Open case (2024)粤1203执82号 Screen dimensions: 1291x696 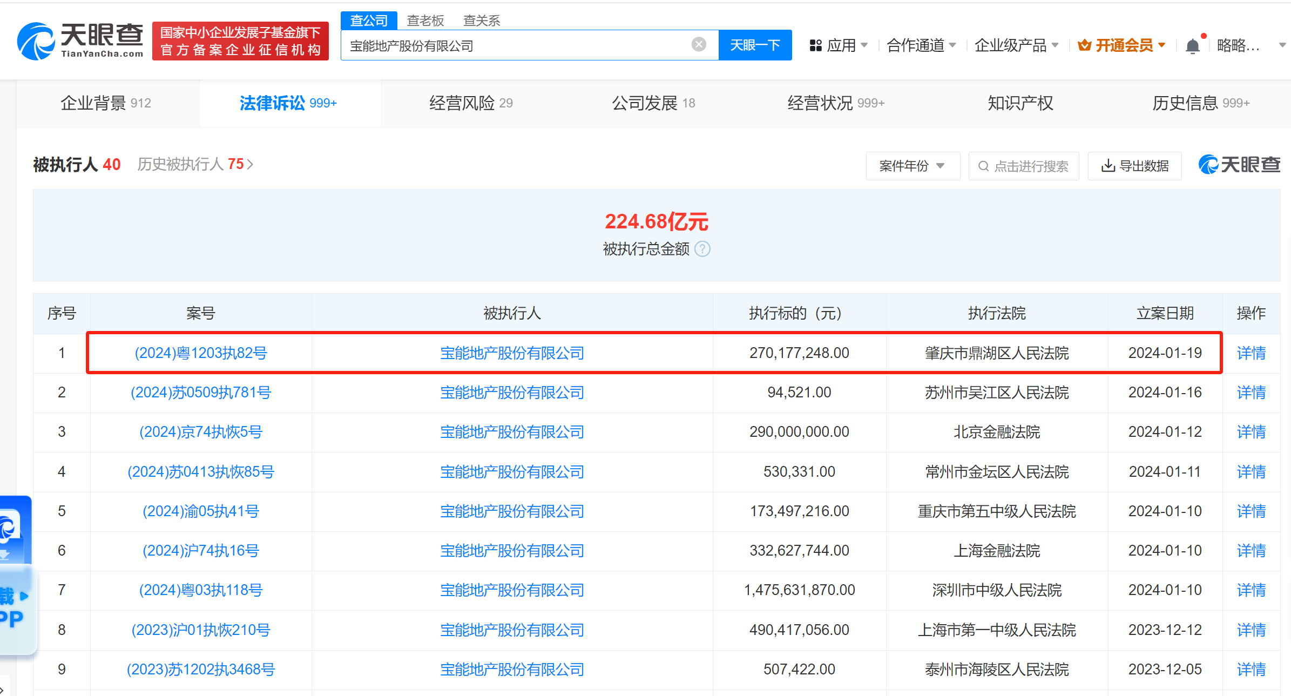201,353
